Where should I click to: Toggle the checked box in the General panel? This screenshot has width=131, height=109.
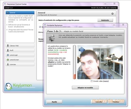40,27
